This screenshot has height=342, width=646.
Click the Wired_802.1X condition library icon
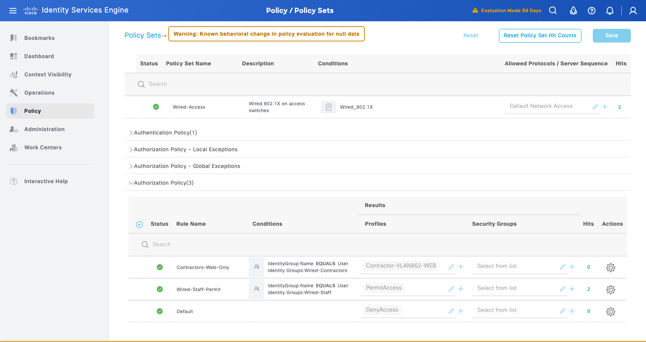pyautogui.click(x=329, y=107)
